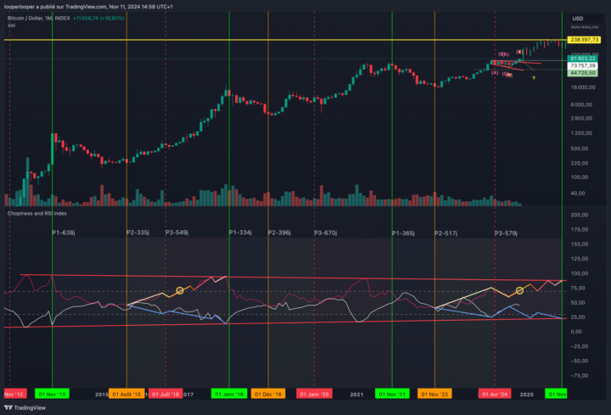
Task: Click the P3-579j period label
Action: pyautogui.click(x=507, y=232)
